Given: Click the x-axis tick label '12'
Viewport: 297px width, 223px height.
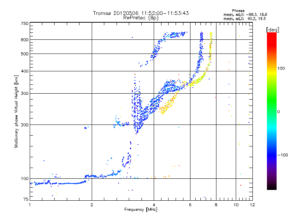Looking at the screenshot, I should coord(252,205).
